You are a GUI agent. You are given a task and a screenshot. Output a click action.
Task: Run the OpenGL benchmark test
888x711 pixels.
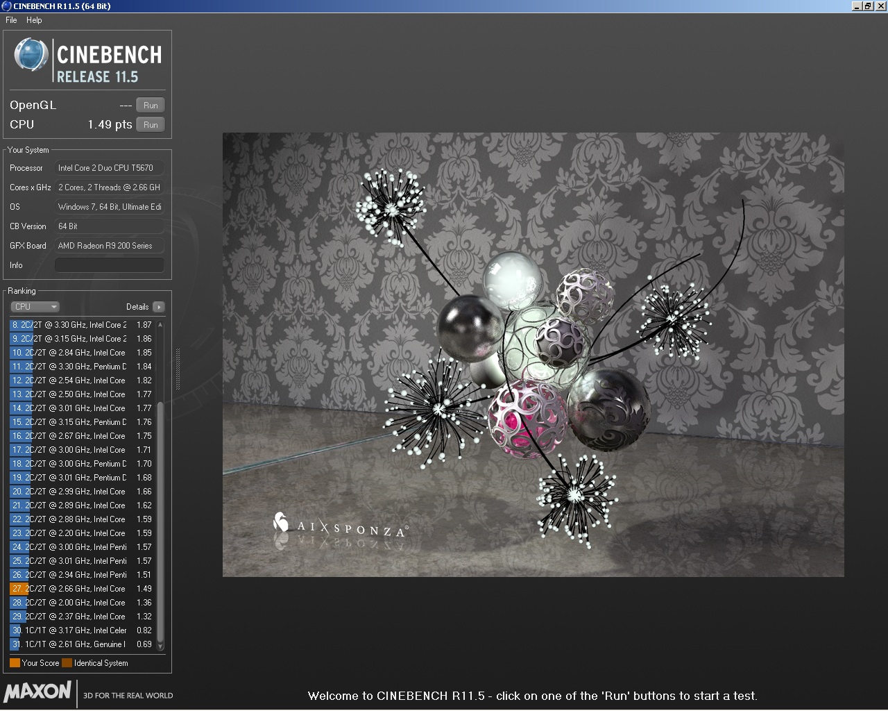(x=151, y=106)
